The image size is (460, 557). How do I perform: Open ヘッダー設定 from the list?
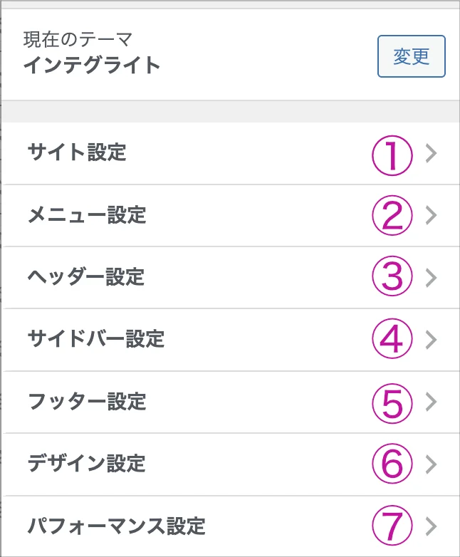click(x=86, y=276)
